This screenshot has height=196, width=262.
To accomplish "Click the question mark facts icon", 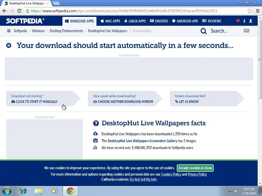I will point(96,123).
